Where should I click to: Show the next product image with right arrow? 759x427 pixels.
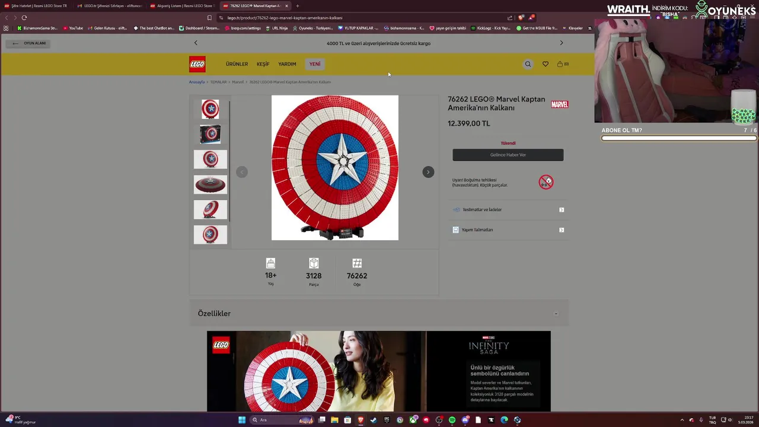point(428,172)
